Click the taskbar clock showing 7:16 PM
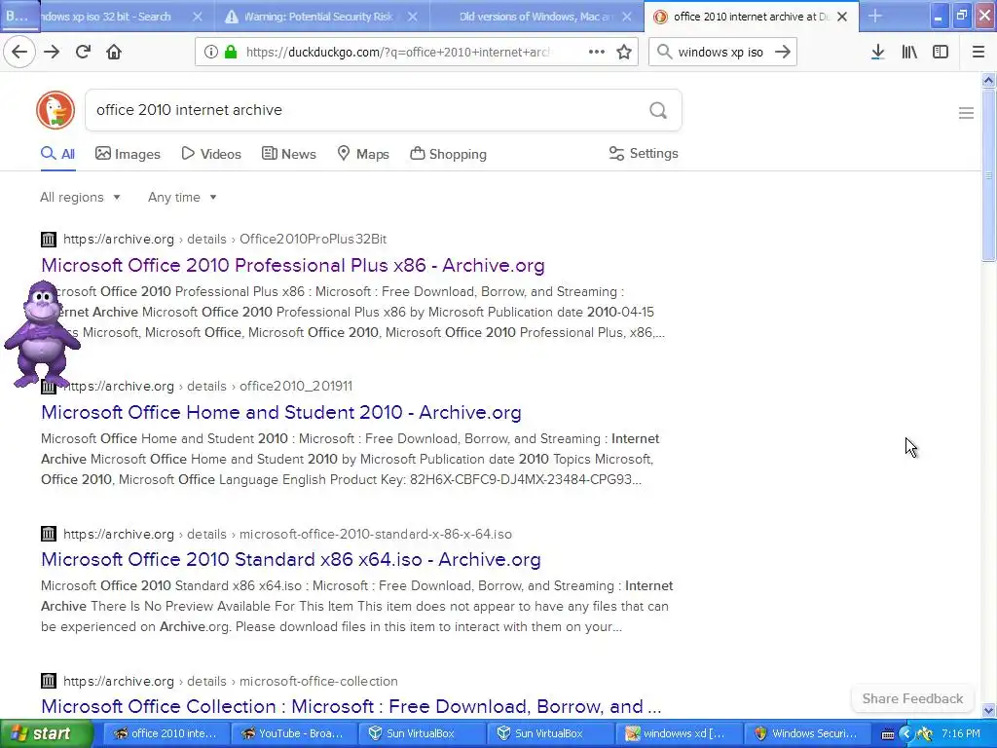Viewport: 997px width, 748px height. click(961, 733)
